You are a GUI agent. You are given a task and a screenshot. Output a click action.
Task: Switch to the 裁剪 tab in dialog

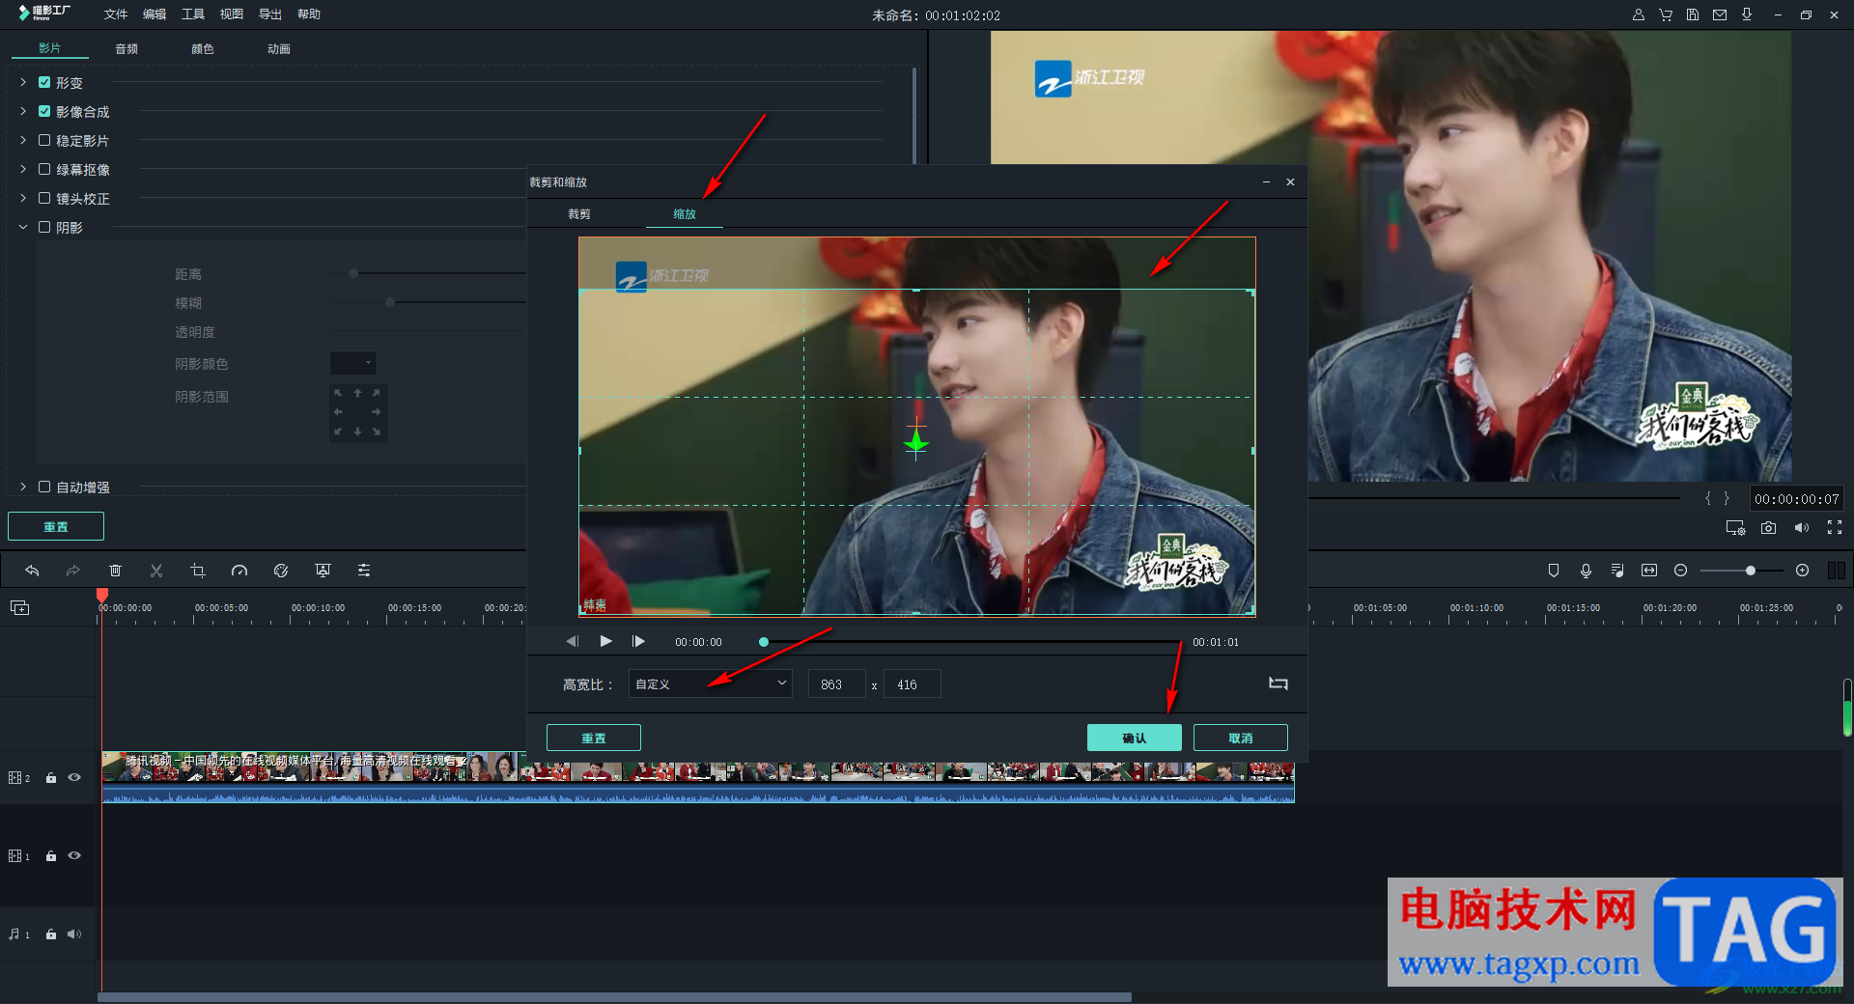[x=579, y=214]
